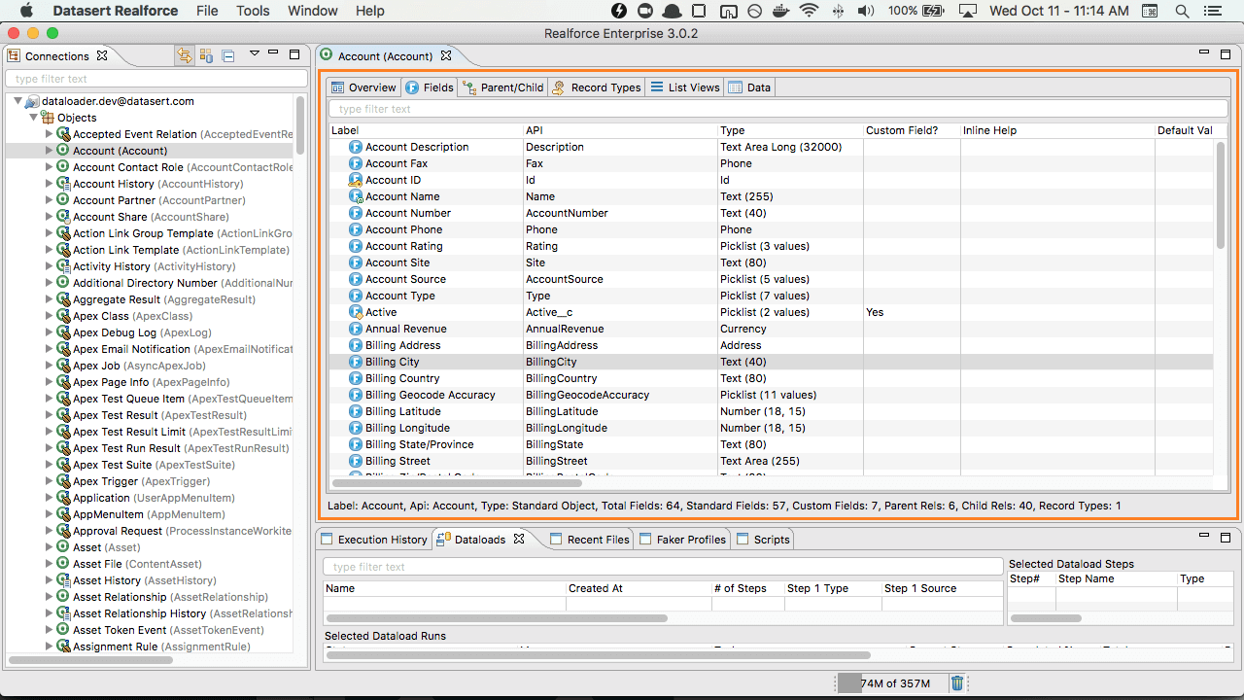Expand the Accepted Event Relation object
1244x700 pixels.
pos(49,134)
